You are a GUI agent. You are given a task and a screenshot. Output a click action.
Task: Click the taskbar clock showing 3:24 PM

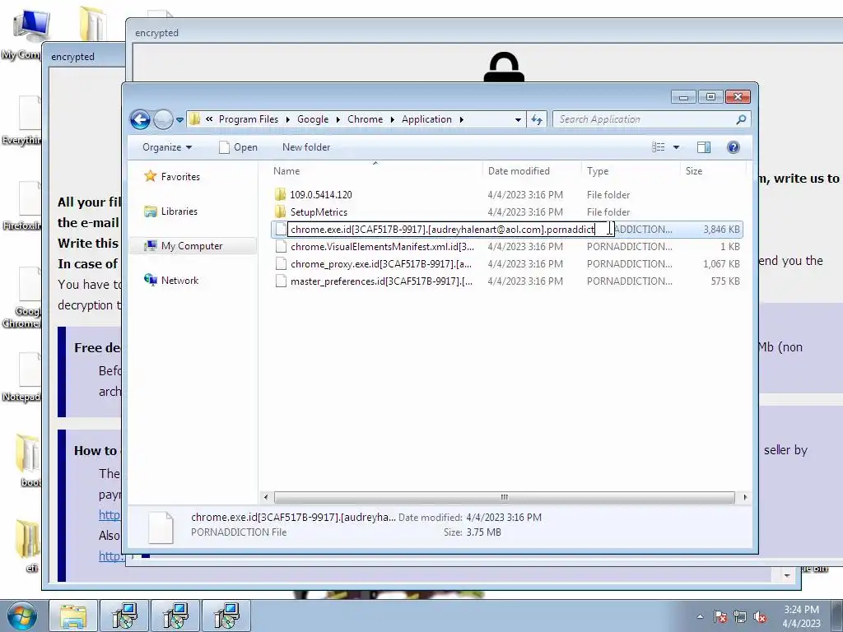801,616
